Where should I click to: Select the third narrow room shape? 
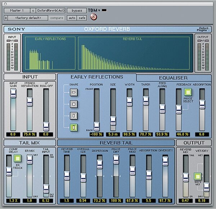tap(74, 116)
